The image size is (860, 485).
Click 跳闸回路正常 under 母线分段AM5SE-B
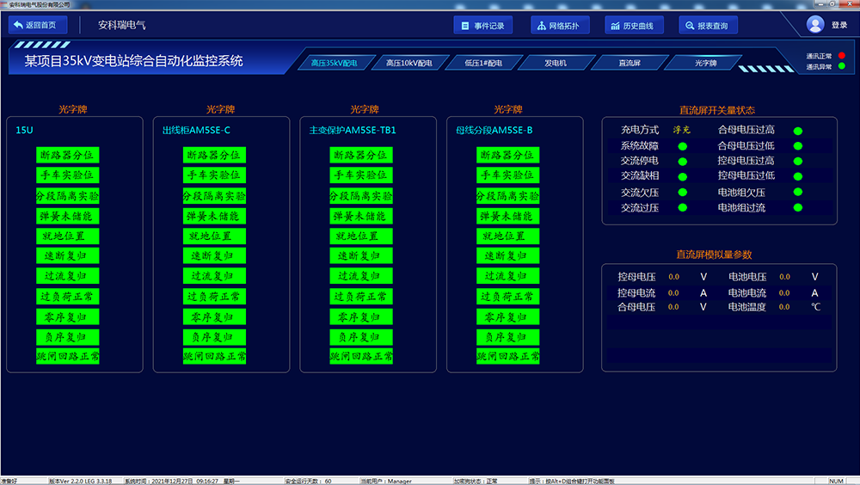coord(507,356)
